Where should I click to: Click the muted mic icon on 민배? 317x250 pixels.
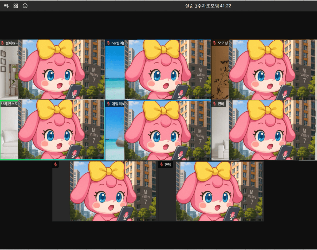tap(214, 104)
